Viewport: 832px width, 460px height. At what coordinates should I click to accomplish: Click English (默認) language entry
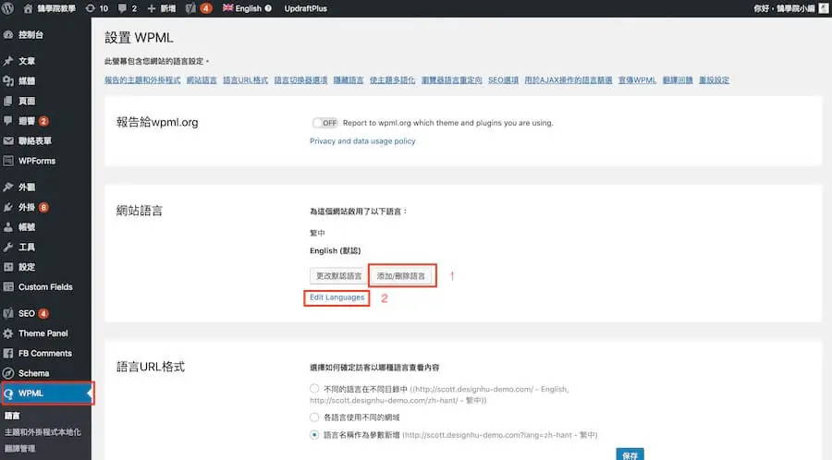point(335,250)
